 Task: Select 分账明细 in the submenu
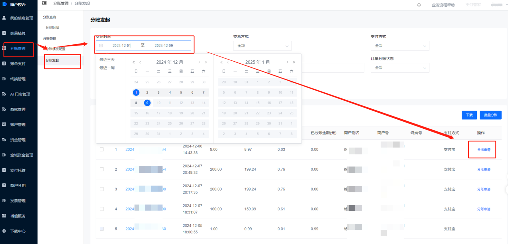[x=52, y=27]
